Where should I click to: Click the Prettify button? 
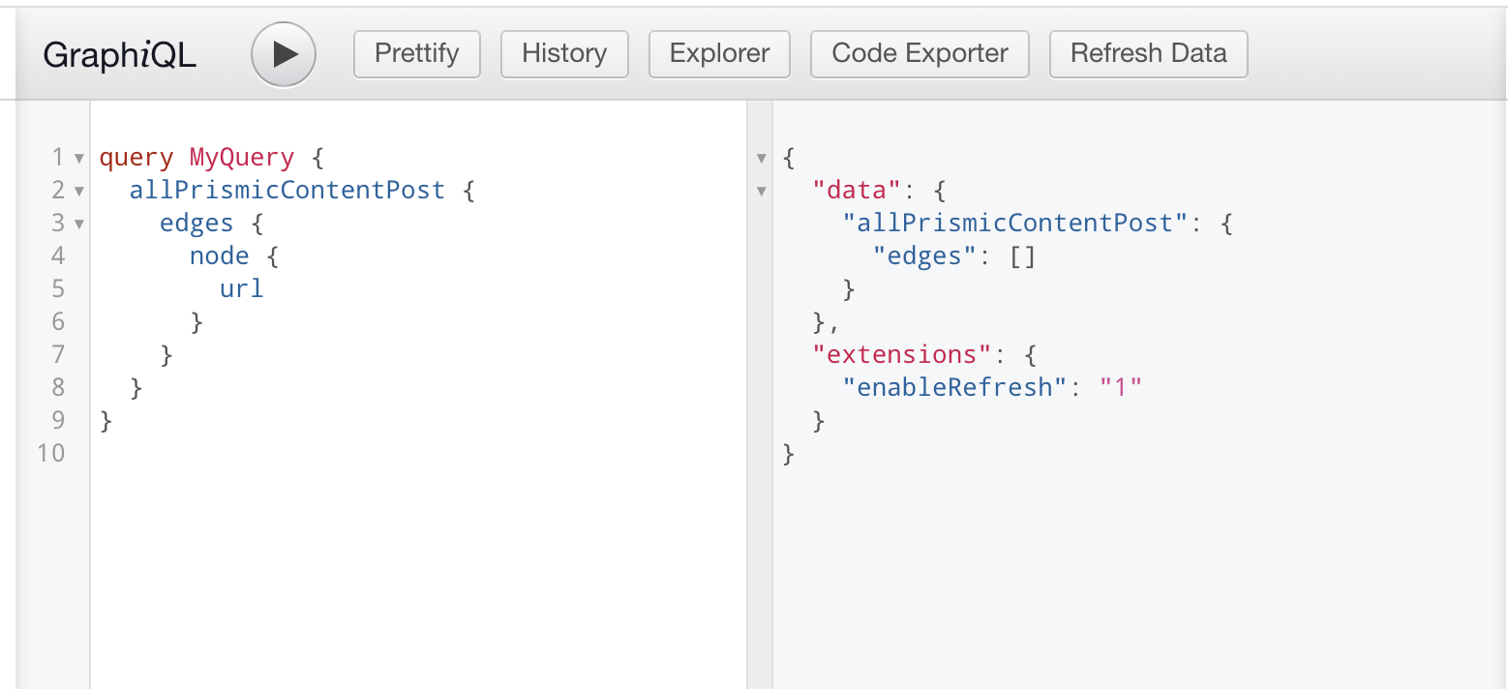417,53
